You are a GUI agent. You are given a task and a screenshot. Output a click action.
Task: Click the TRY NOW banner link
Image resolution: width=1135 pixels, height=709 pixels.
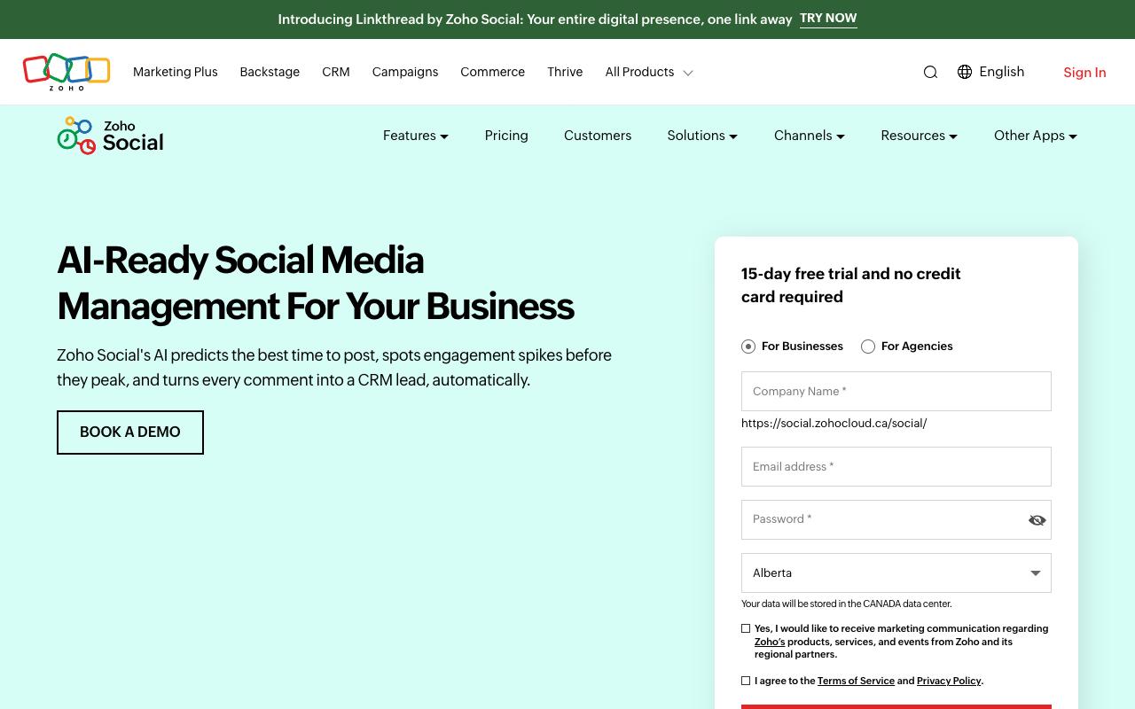[828, 19]
